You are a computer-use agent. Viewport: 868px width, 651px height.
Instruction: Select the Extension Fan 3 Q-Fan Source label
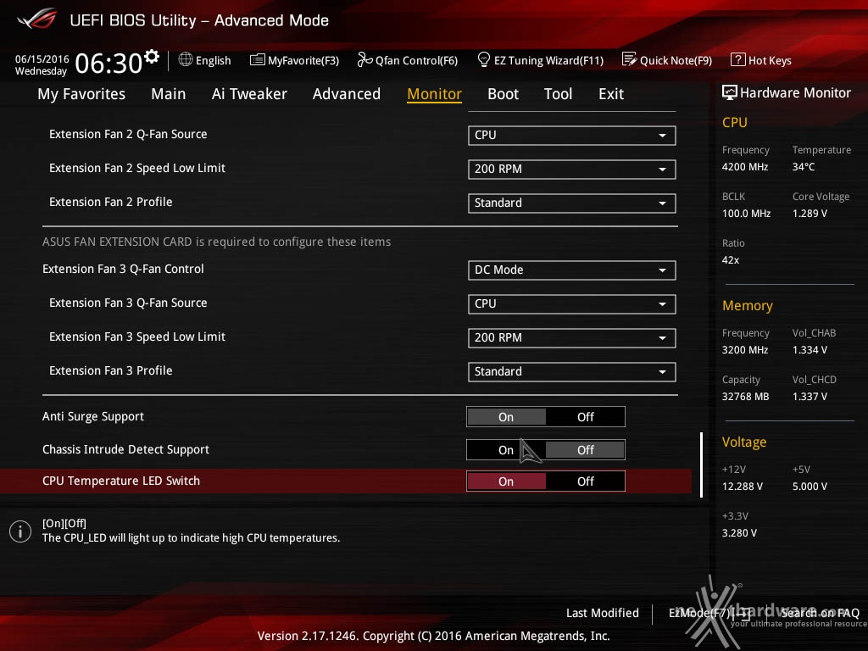128,303
